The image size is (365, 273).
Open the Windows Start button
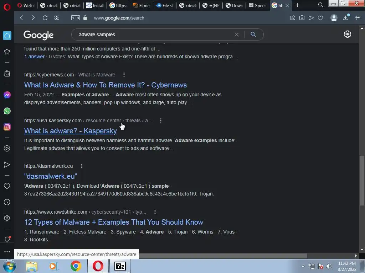10,266
